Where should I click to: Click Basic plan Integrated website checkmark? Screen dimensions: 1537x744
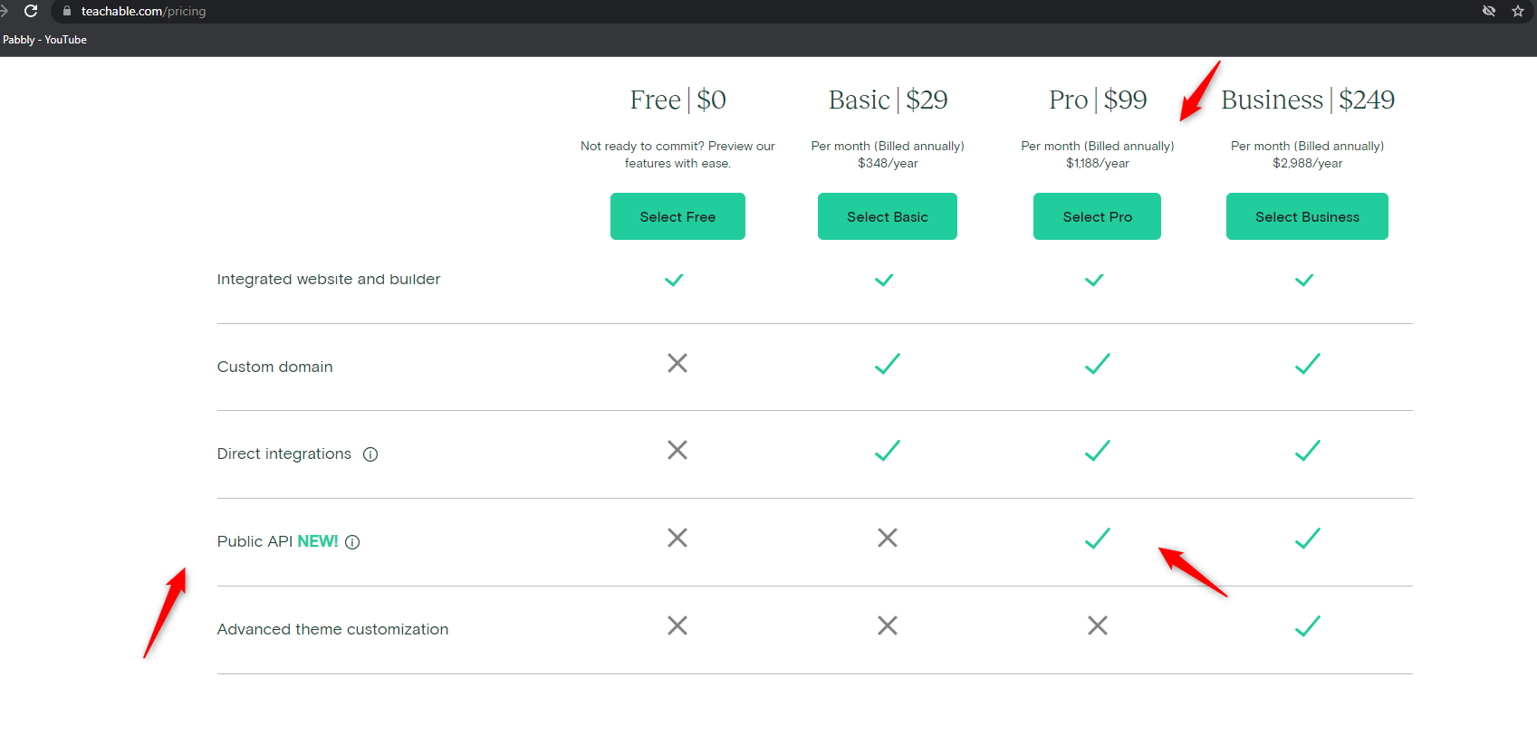click(884, 280)
